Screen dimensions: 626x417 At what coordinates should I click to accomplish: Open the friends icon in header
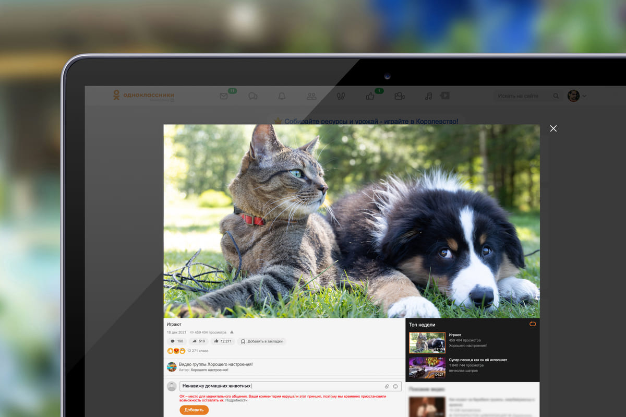pyautogui.click(x=311, y=96)
